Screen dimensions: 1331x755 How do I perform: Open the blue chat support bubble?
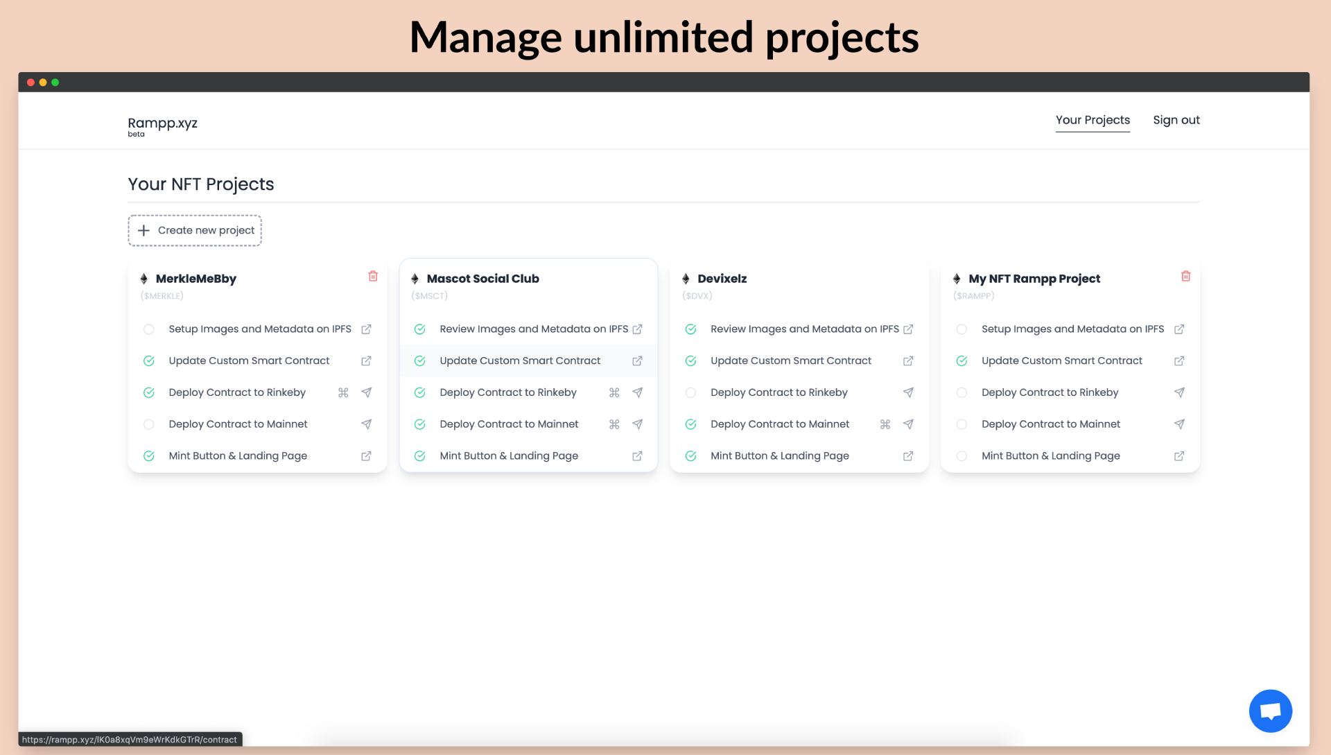pyautogui.click(x=1270, y=711)
